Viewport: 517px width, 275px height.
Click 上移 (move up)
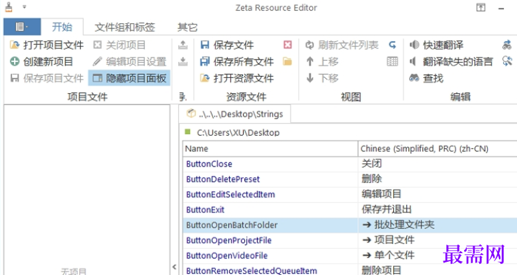point(322,61)
